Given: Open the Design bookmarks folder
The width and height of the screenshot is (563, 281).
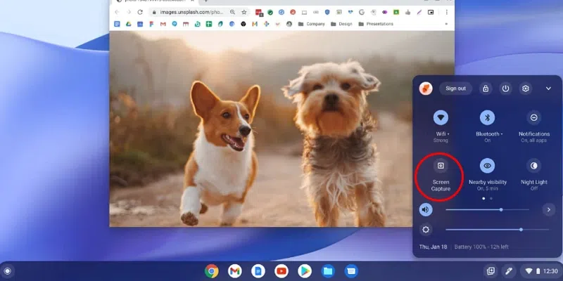Looking at the screenshot, I should 341,24.
